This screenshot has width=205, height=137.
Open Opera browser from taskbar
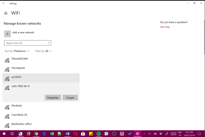[75, 133]
